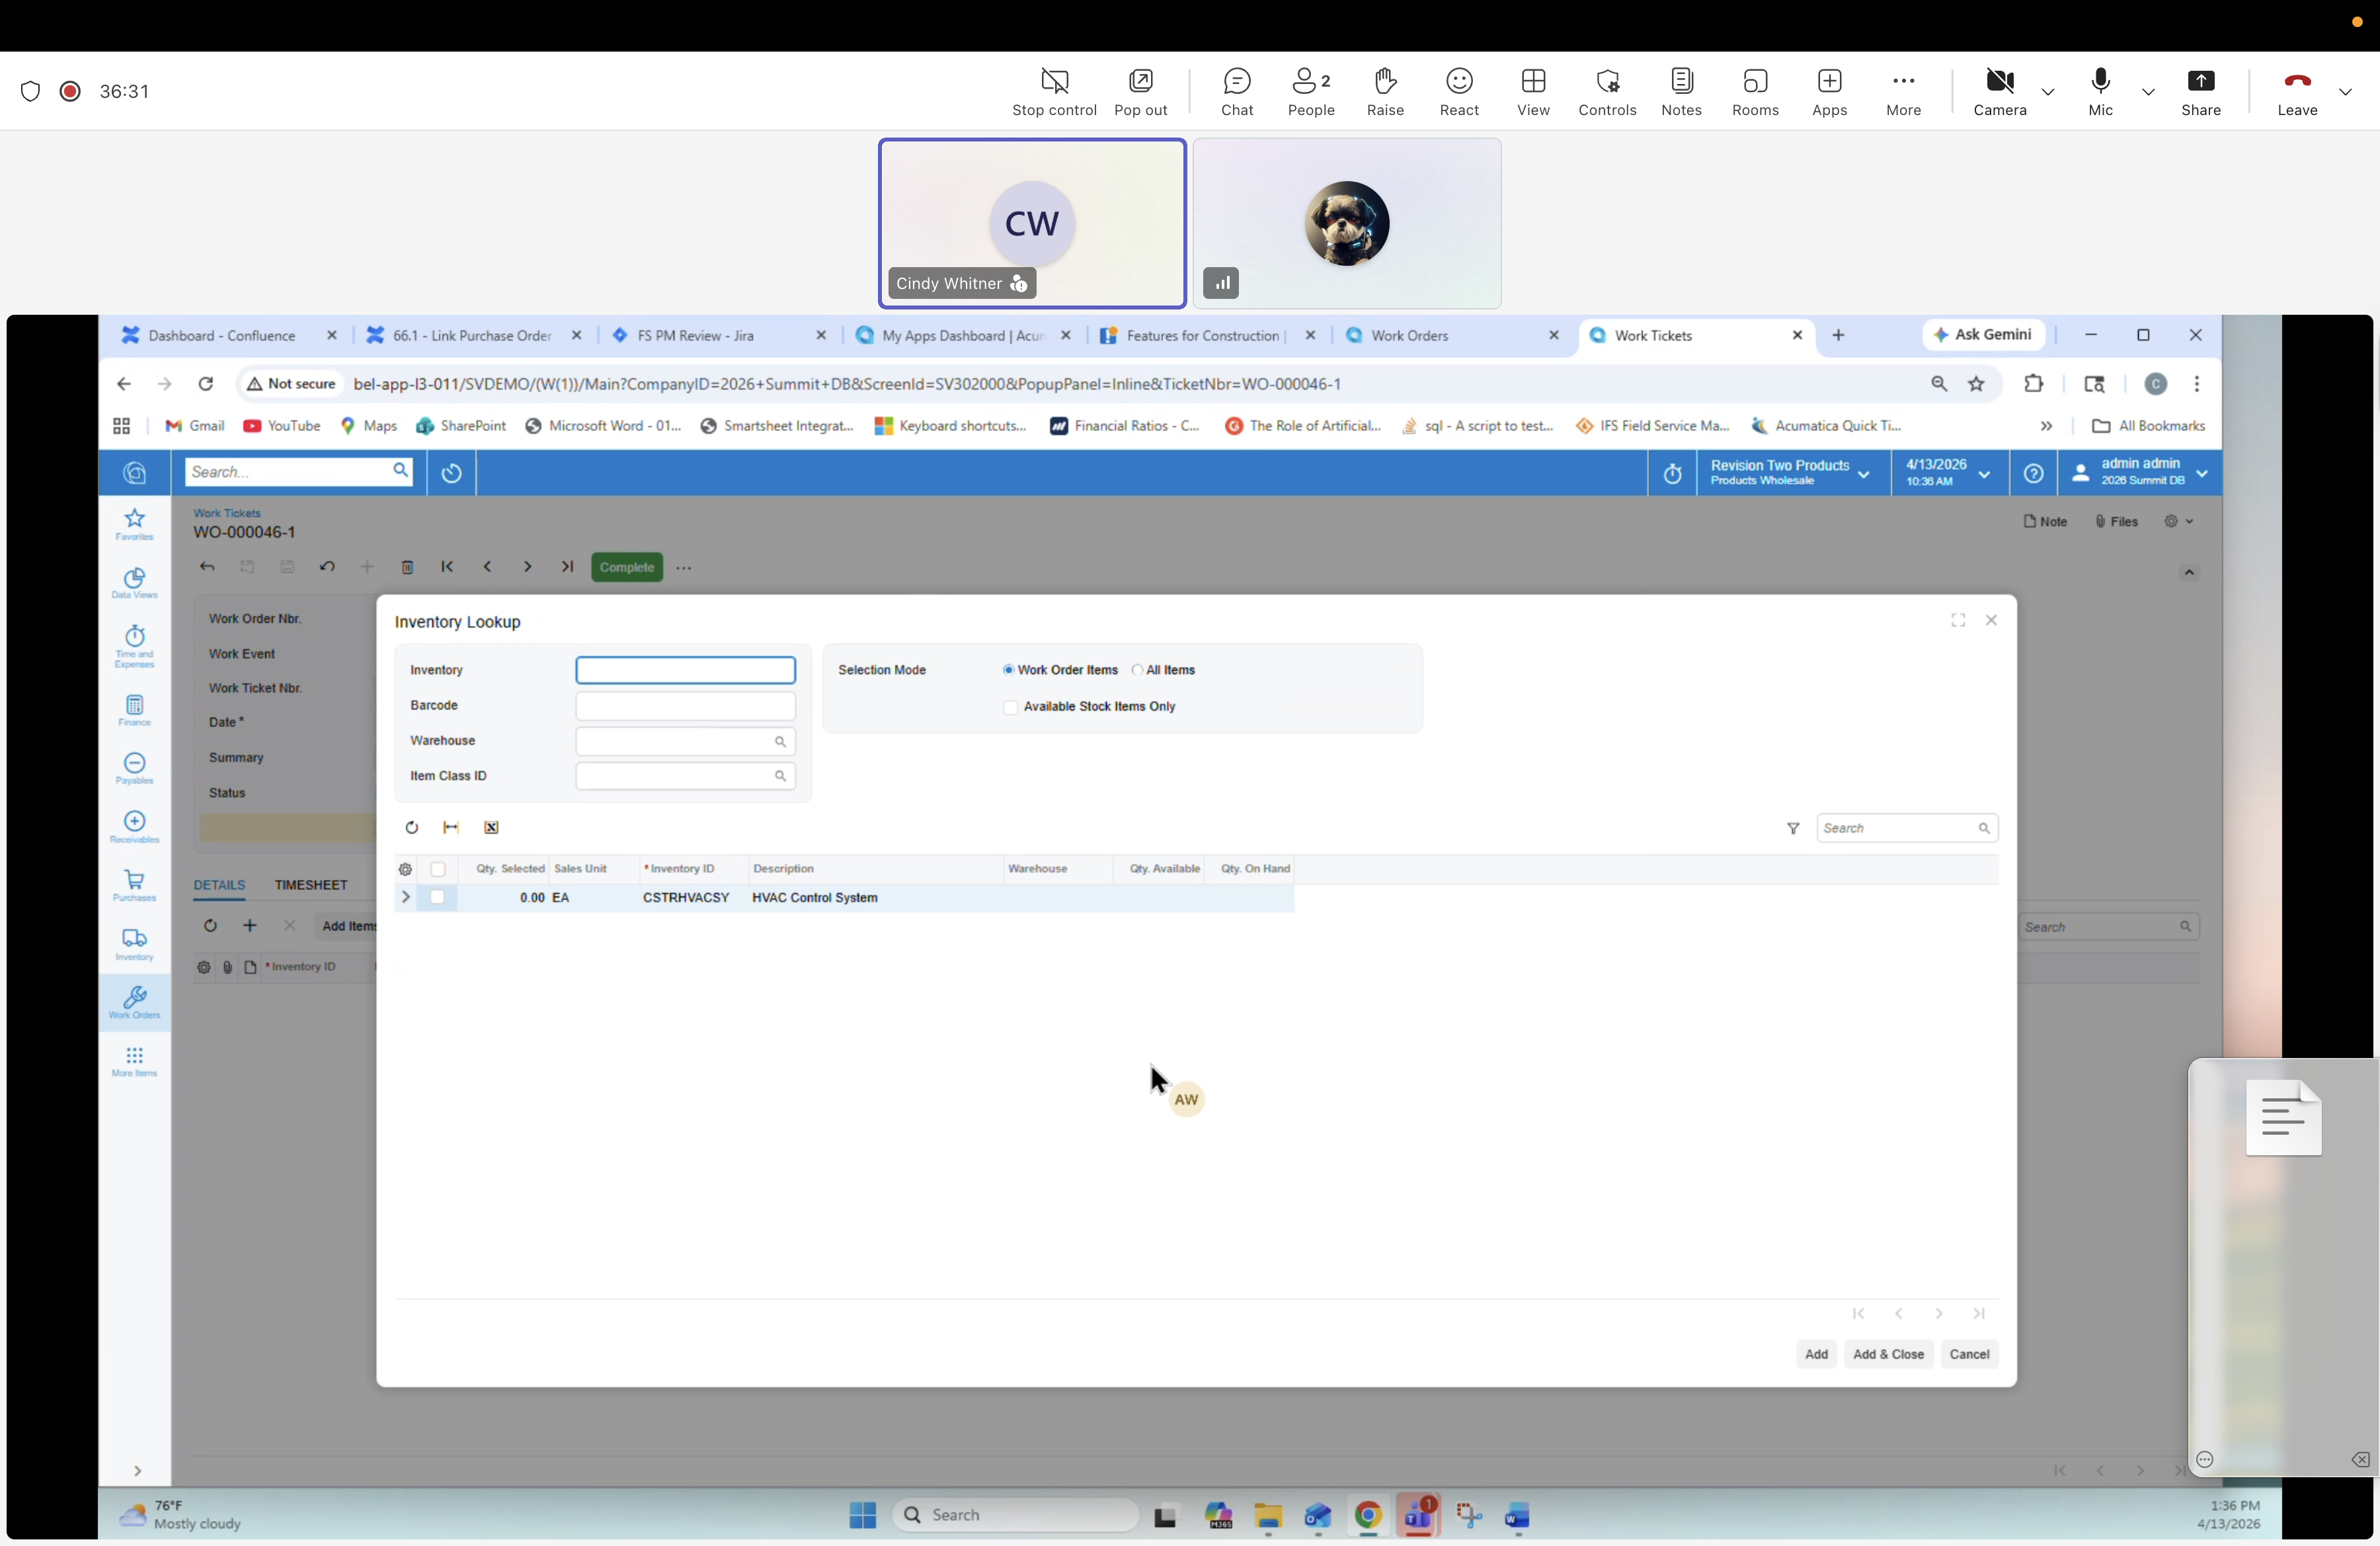Click the green Complete button

tap(626, 566)
